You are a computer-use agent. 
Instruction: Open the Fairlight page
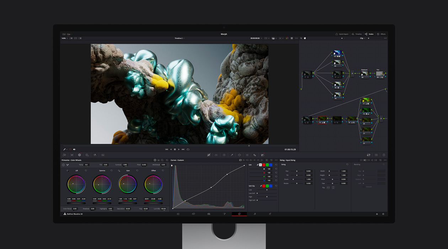pyautogui.click(x=255, y=214)
